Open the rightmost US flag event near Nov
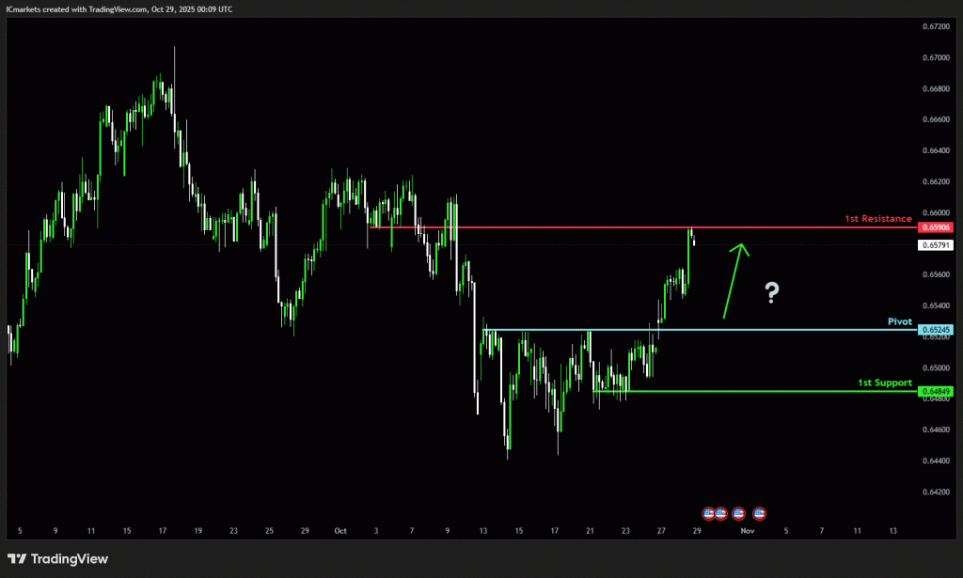963x578 pixels. (x=759, y=513)
